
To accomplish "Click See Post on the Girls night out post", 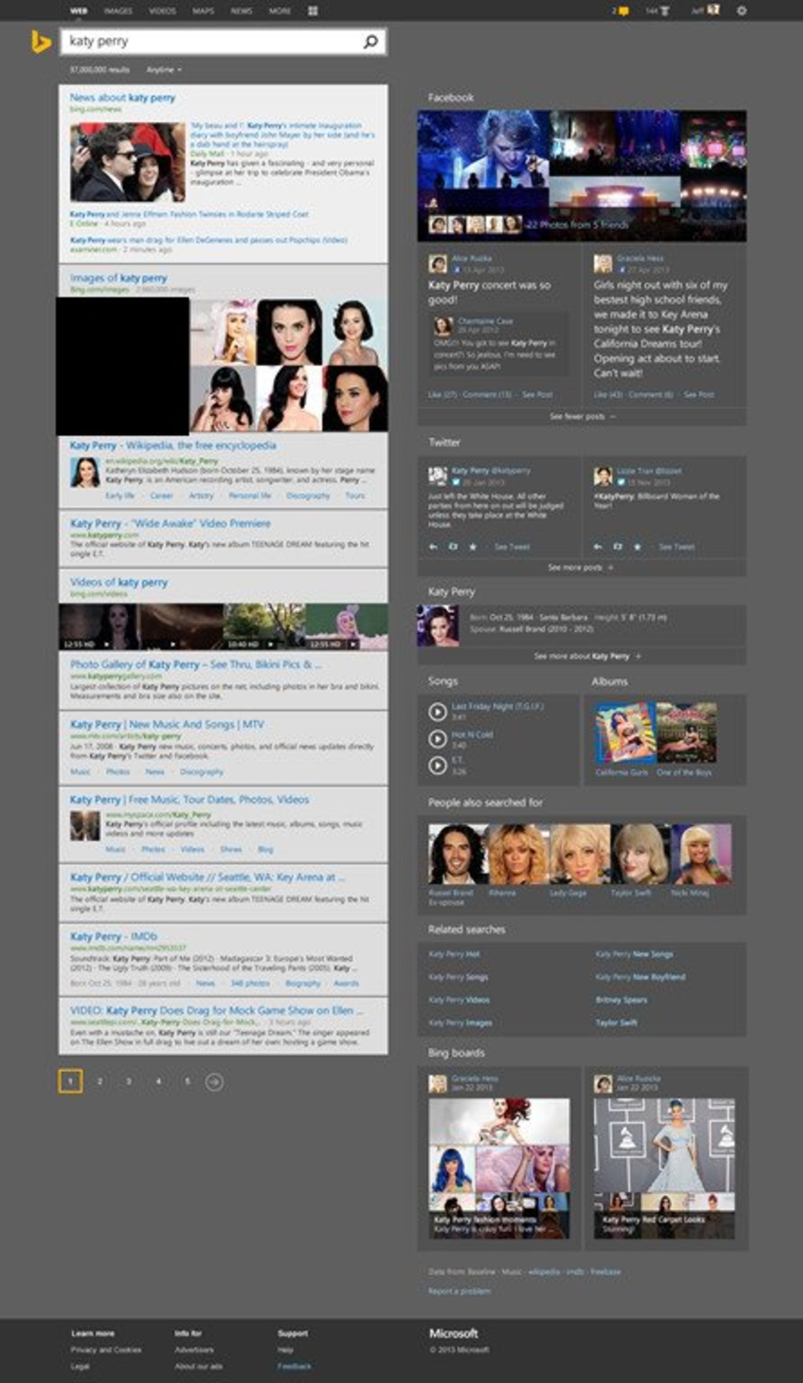I will [x=699, y=394].
